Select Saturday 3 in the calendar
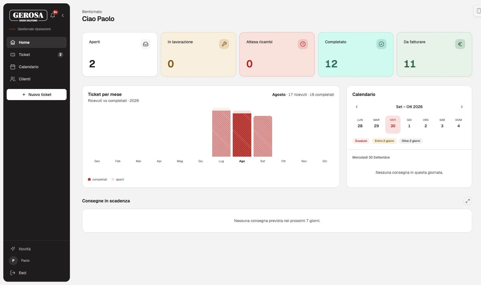Viewport: 481px width, 285px height. point(442,124)
